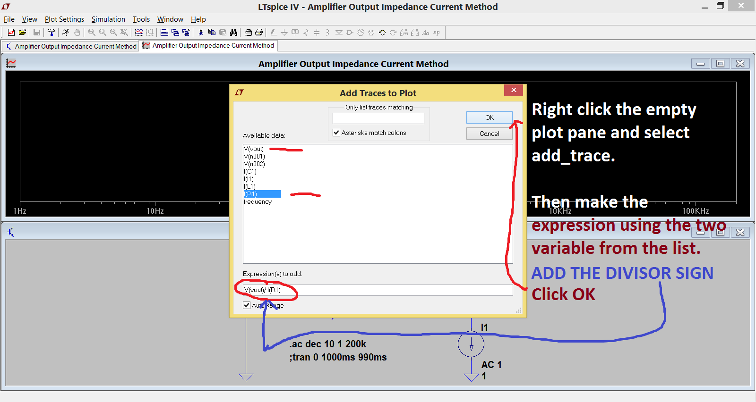Click the Open file toolbar icon
The width and height of the screenshot is (756, 402).
click(x=22, y=32)
